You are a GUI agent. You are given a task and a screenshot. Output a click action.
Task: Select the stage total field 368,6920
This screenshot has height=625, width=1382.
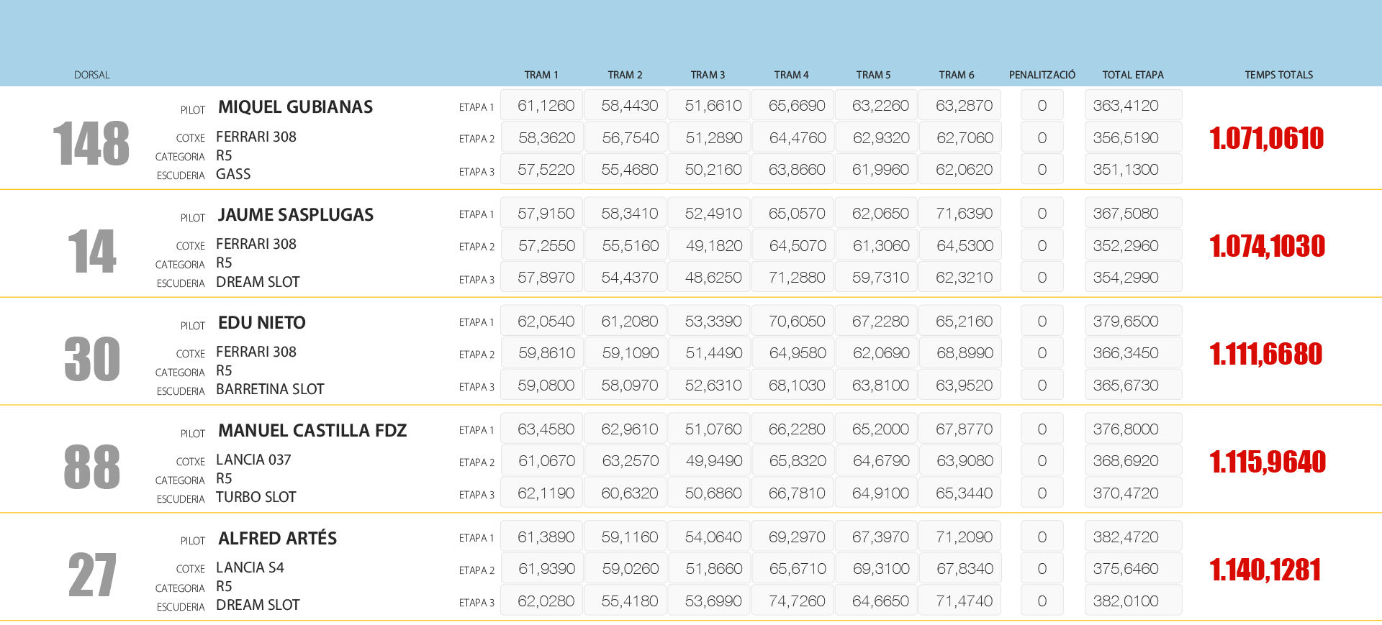click(1132, 461)
